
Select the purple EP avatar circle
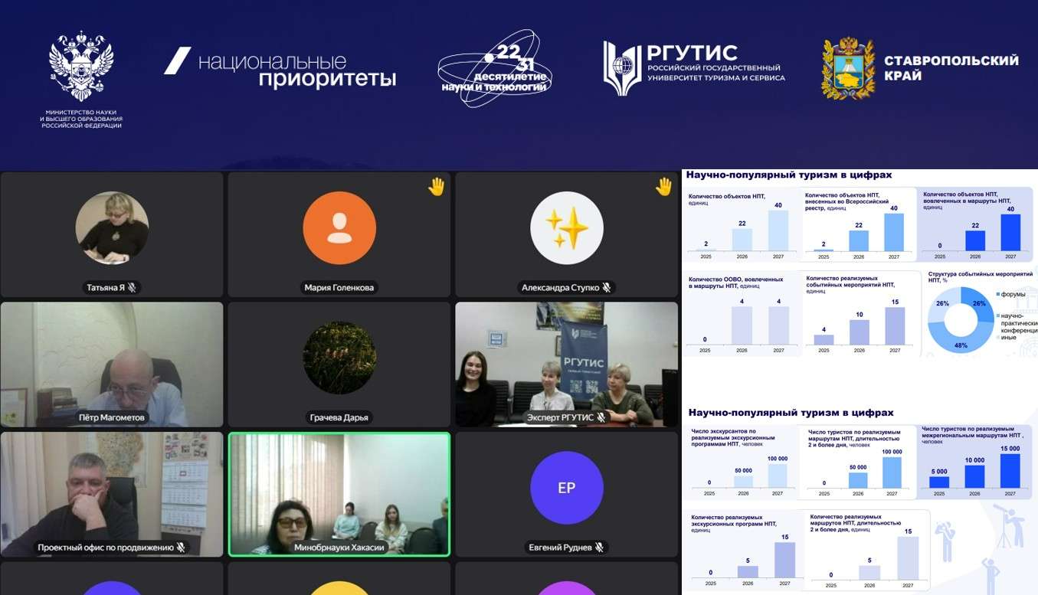pyautogui.click(x=566, y=488)
